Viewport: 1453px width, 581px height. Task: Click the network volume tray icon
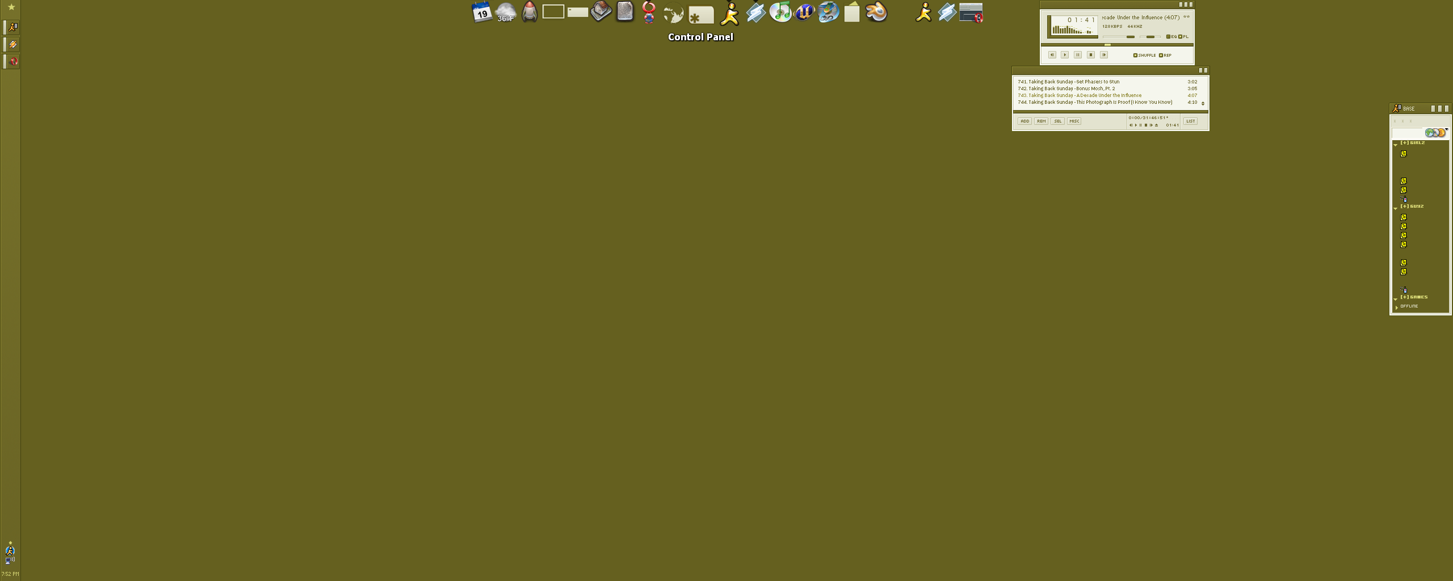pos(10,561)
